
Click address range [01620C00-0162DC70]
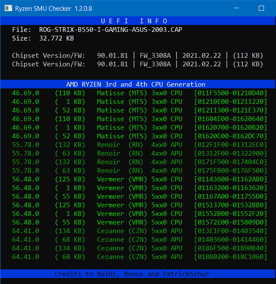pos(231,136)
